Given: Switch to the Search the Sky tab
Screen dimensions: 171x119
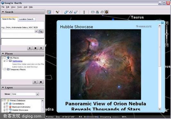Looking at the screenshot, I should pos(9,19).
